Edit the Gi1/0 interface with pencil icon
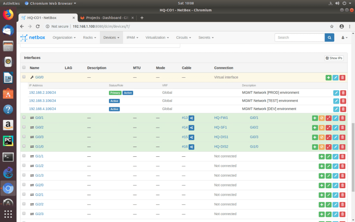The image size is (355, 222). (x=335, y=147)
